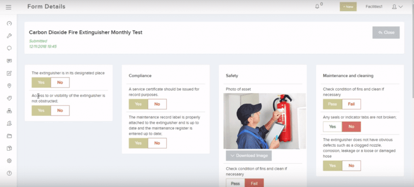The height and width of the screenshot is (187, 414).
Task: Click the Maintenance and cleaning heading
Action: click(x=348, y=76)
